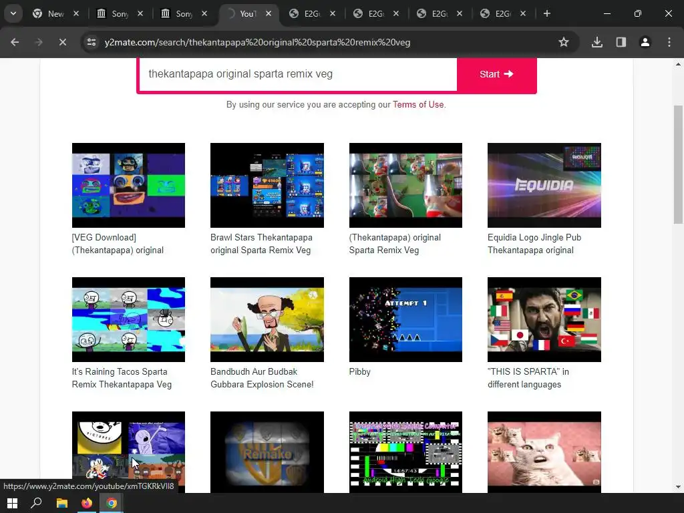Open Chrome downloads
The width and height of the screenshot is (684, 513).
tap(597, 42)
